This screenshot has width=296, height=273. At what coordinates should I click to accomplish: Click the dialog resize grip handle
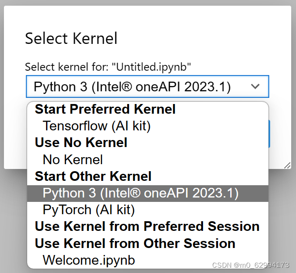pos(287,165)
